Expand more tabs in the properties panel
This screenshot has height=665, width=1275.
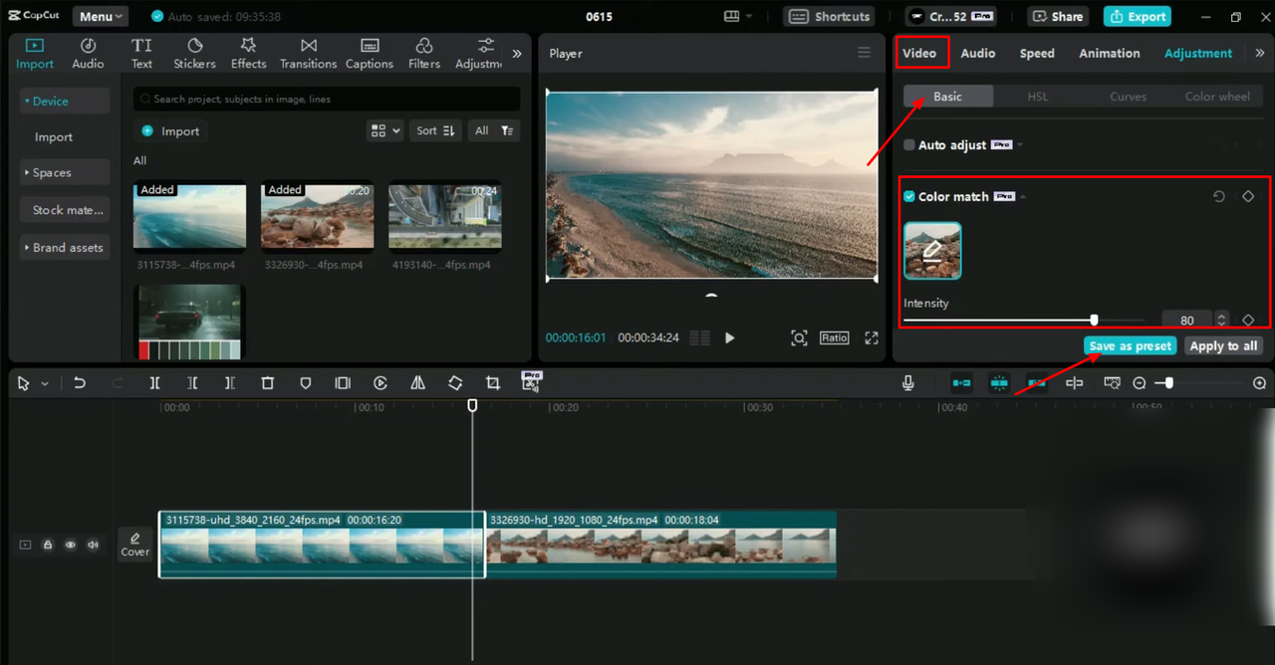tap(1260, 54)
